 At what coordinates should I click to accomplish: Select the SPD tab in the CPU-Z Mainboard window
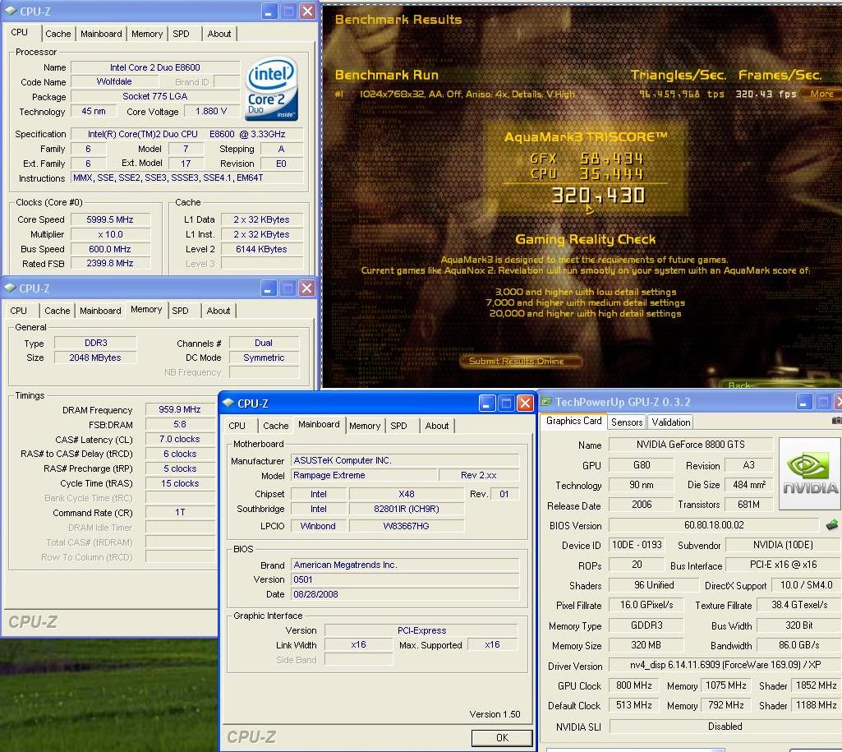pyautogui.click(x=398, y=426)
